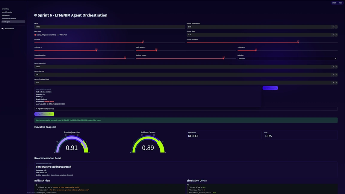This screenshot has width=345, height=194.
Task: Increase Current Throughput with plus icon
Action: click(x=336, y=83)
